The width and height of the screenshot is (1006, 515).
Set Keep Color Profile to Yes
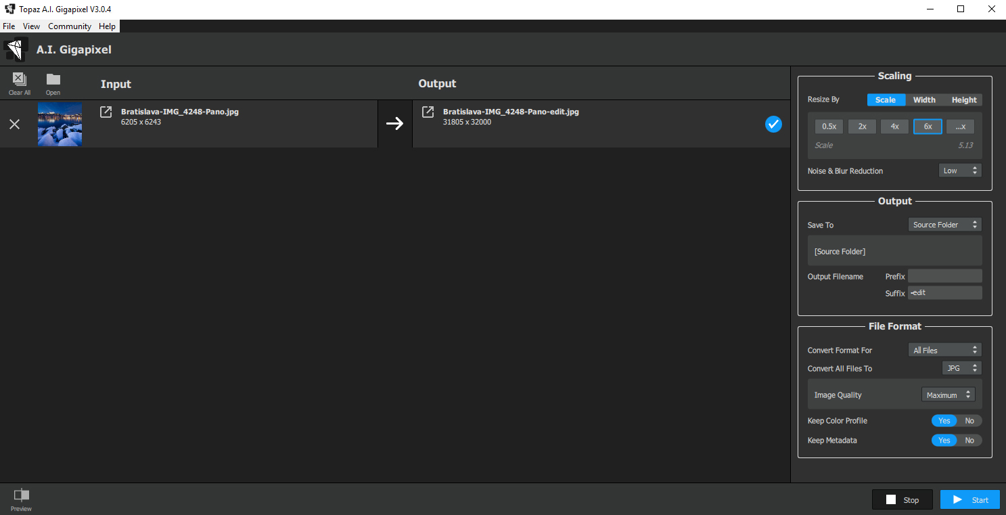[944, 421]
